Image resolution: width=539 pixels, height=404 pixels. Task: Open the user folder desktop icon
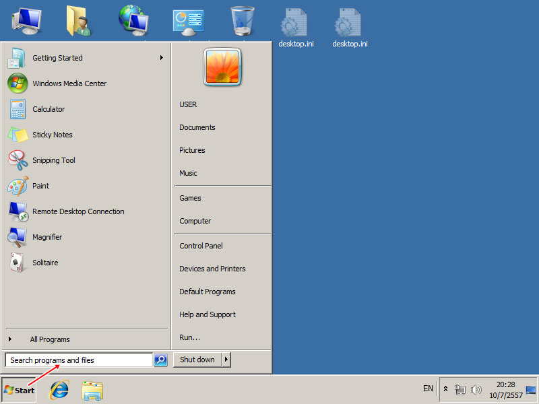[x=78, y=21]
